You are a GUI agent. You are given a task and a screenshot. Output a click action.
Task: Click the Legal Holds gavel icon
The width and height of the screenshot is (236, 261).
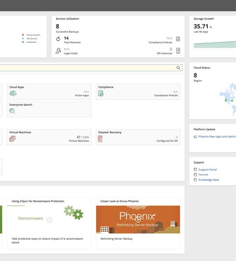coord(59,51)
